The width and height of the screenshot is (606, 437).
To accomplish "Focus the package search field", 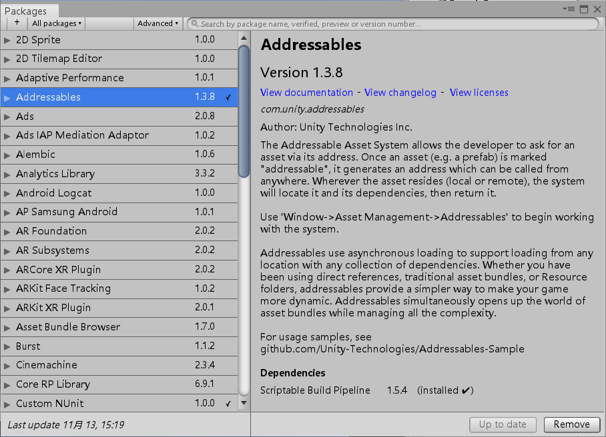I will [392, 24].
